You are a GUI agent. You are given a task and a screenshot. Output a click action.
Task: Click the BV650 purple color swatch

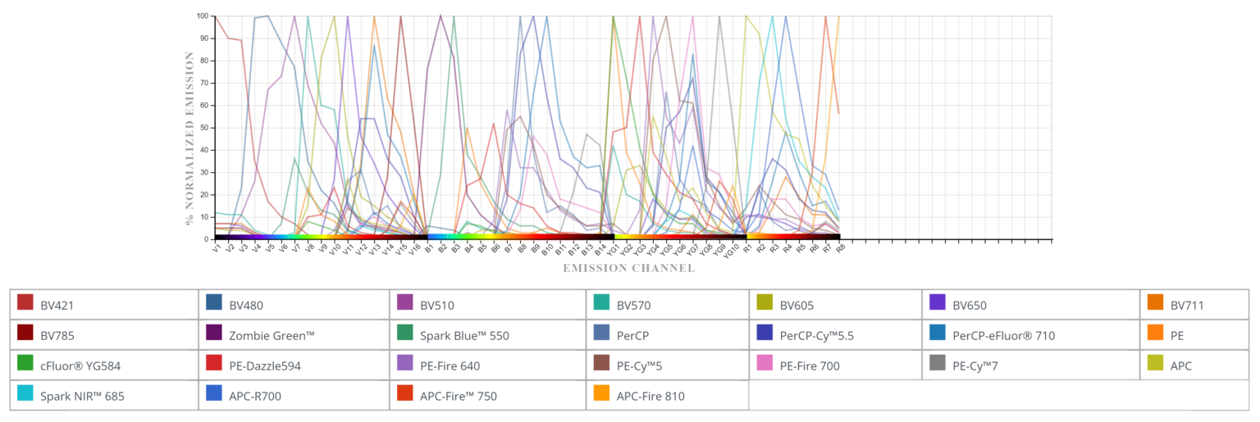[937, 302]
